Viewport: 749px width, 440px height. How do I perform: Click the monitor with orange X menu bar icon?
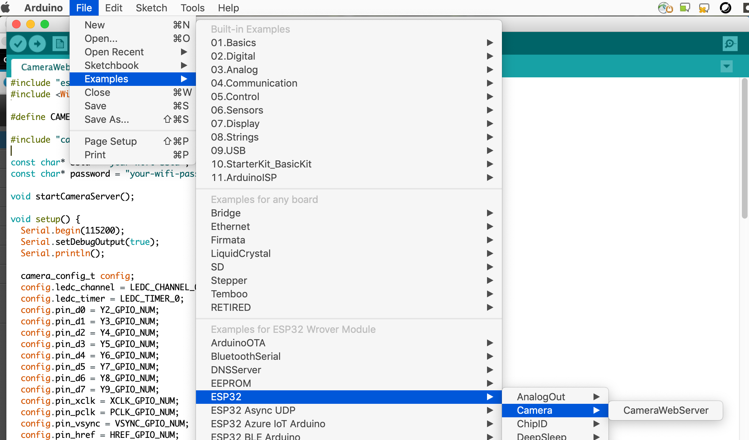pos(704,7)
